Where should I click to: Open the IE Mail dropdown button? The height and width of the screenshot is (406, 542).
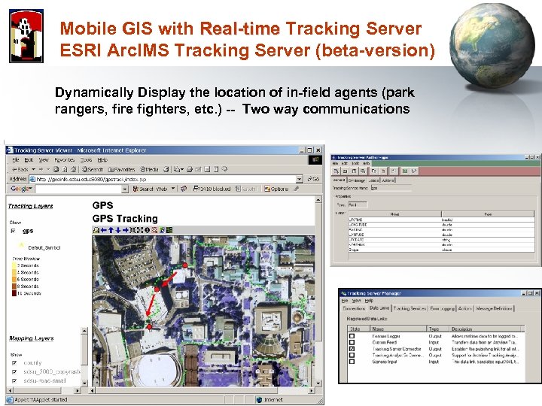[x=178, y=169]
